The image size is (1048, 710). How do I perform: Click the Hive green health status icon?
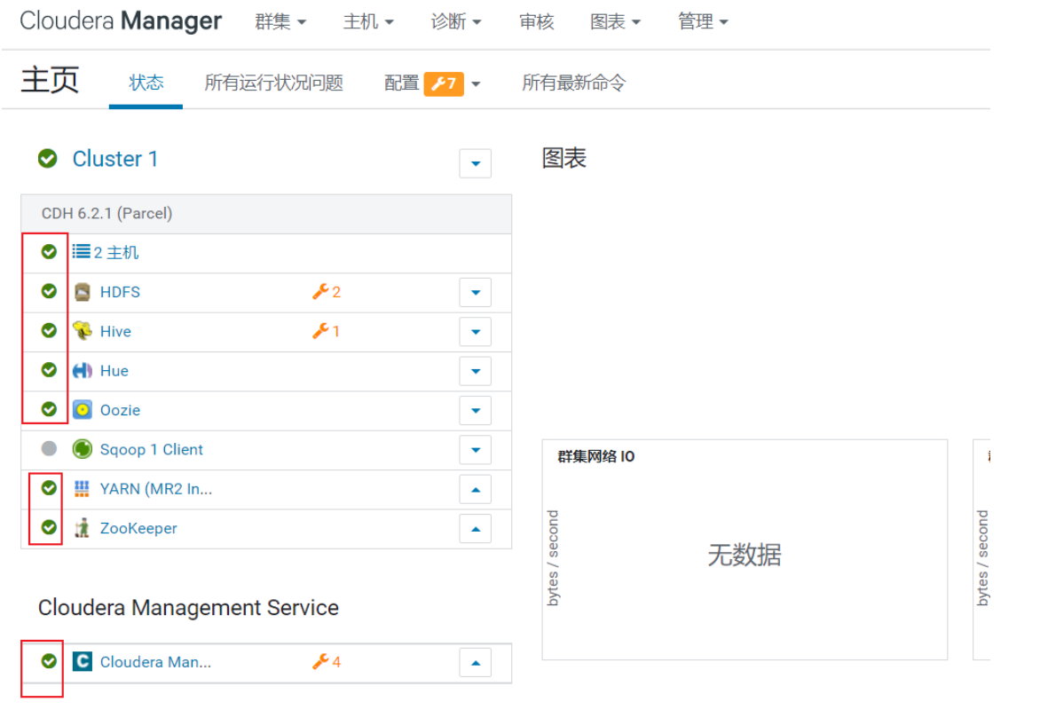(x=49, y=330)
